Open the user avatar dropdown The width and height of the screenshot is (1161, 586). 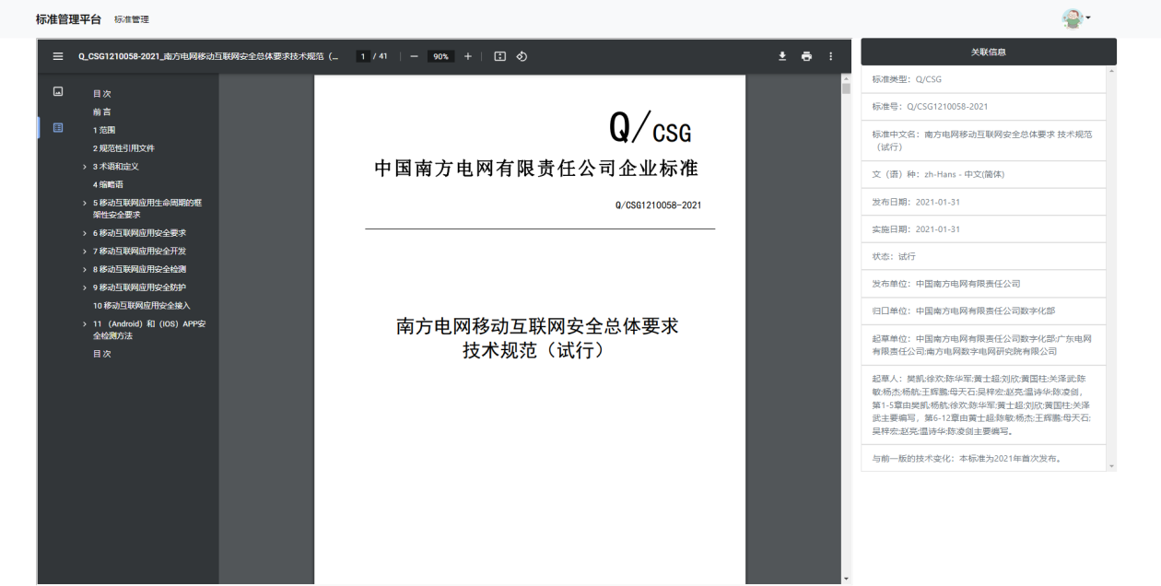pyautogui.click(x=1074, y=18)
